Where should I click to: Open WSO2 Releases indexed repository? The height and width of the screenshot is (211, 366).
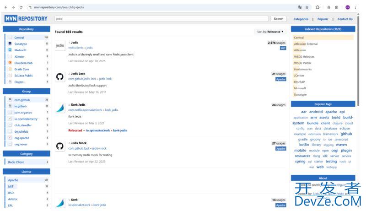click(x=304, y=56)
